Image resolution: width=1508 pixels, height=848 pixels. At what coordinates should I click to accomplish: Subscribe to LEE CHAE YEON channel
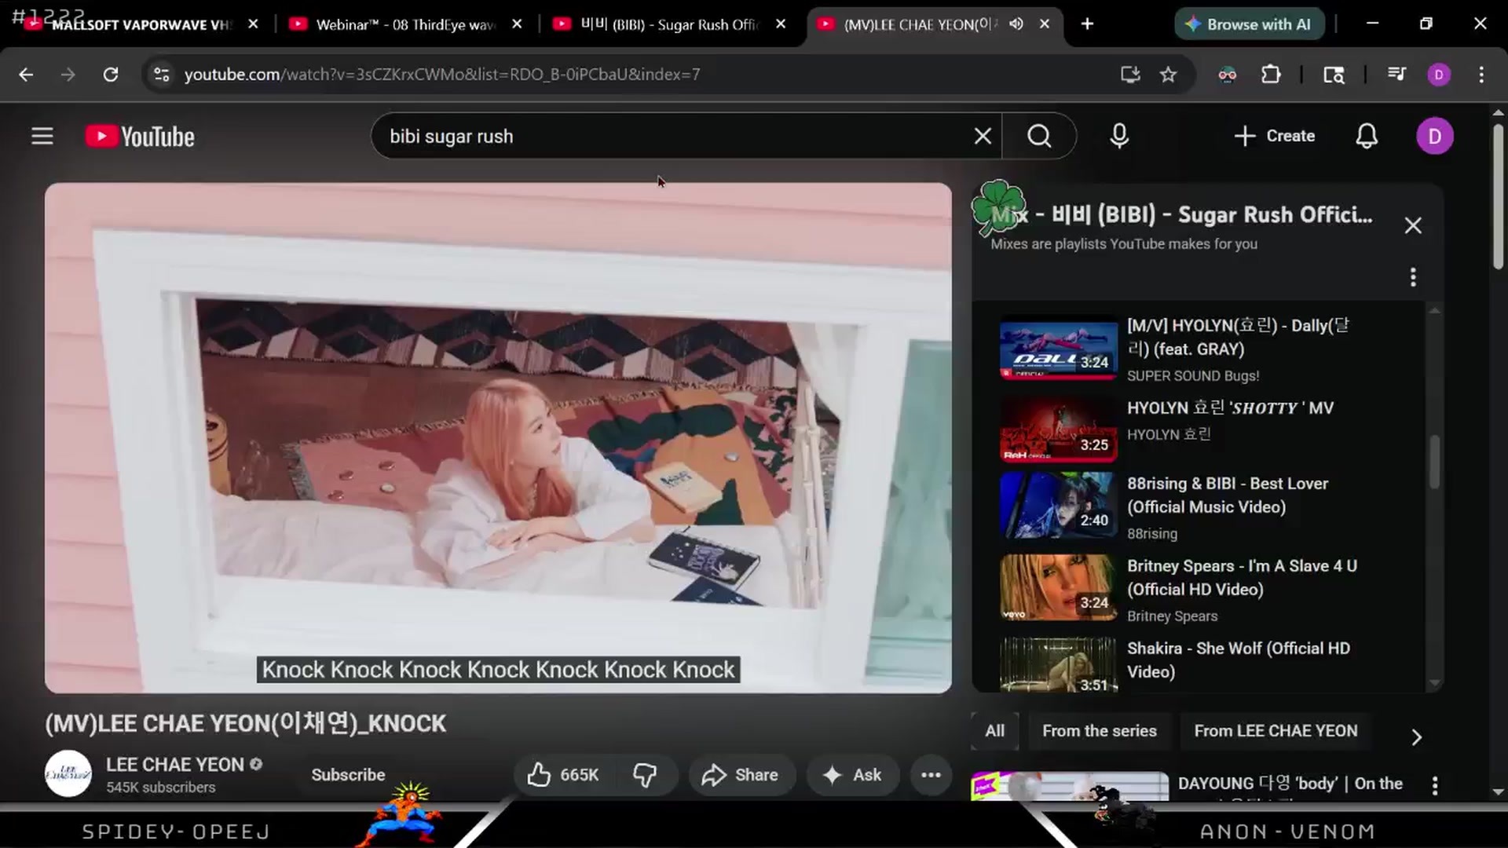click(348, 775)
